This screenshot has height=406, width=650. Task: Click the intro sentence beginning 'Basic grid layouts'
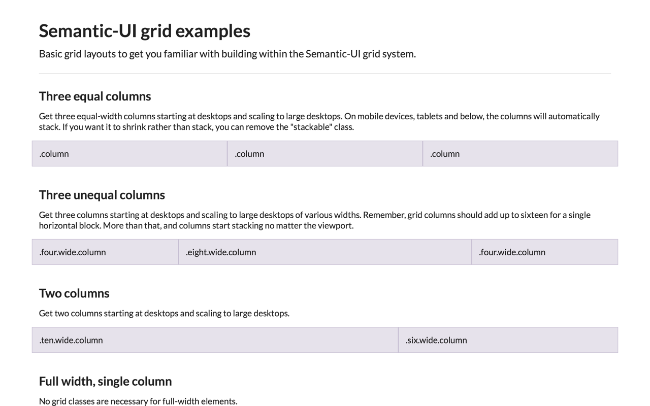(227, 54)
